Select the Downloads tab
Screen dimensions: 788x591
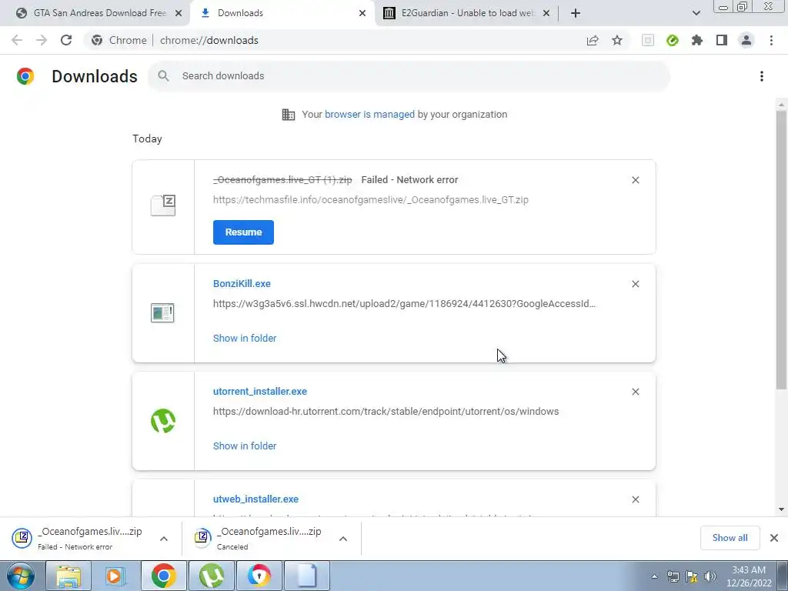tap(282, 13)
